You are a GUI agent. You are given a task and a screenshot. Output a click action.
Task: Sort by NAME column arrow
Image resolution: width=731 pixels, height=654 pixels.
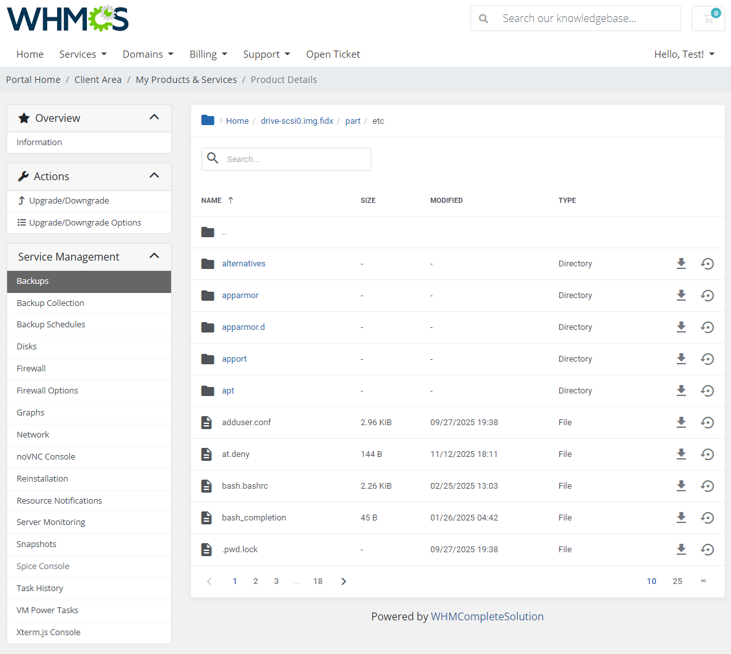point(230,200)
